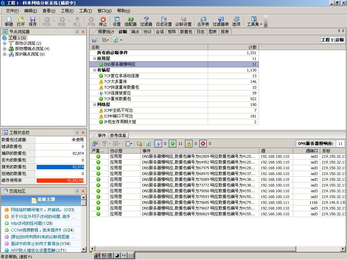347x260 pixels.
Task: Click the 停止 (Stop) capture button
Action: click(103, 21)
